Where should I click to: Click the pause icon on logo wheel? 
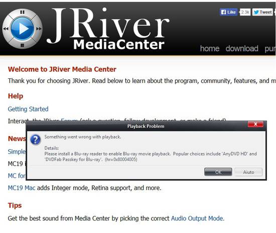(x=22, y=12)
